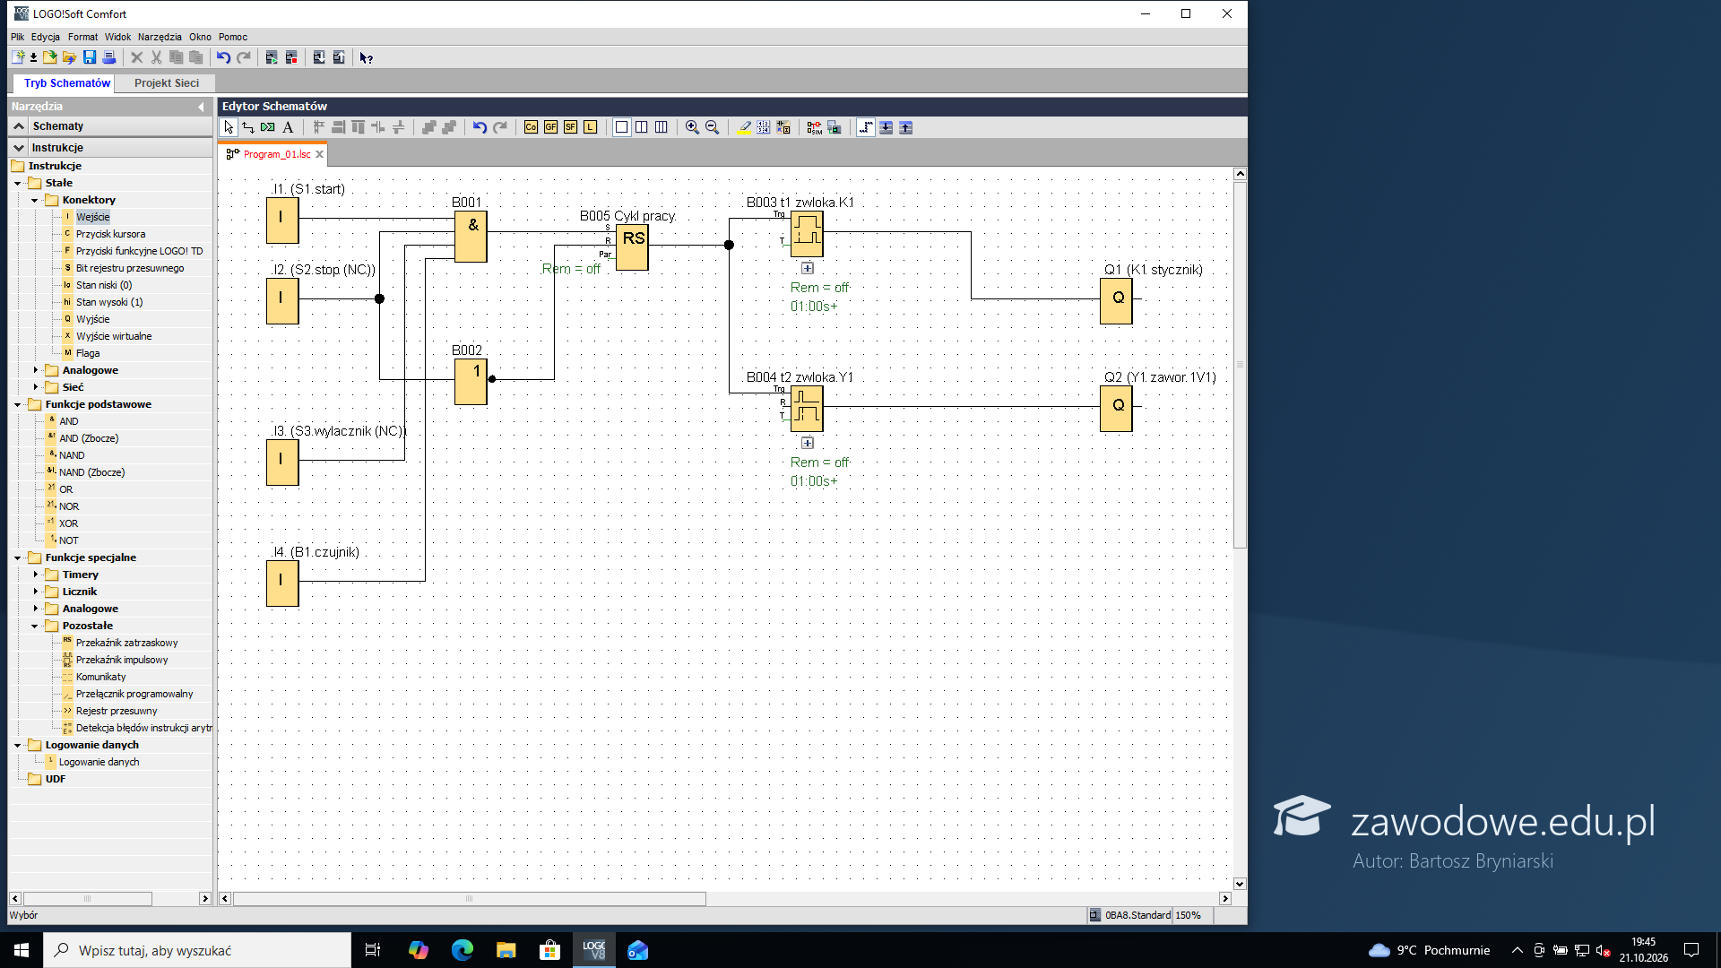Click the zoom in magnifier icon
Image resolution: width=1721 pixels, height=968 pixels.
coord(692,127)
